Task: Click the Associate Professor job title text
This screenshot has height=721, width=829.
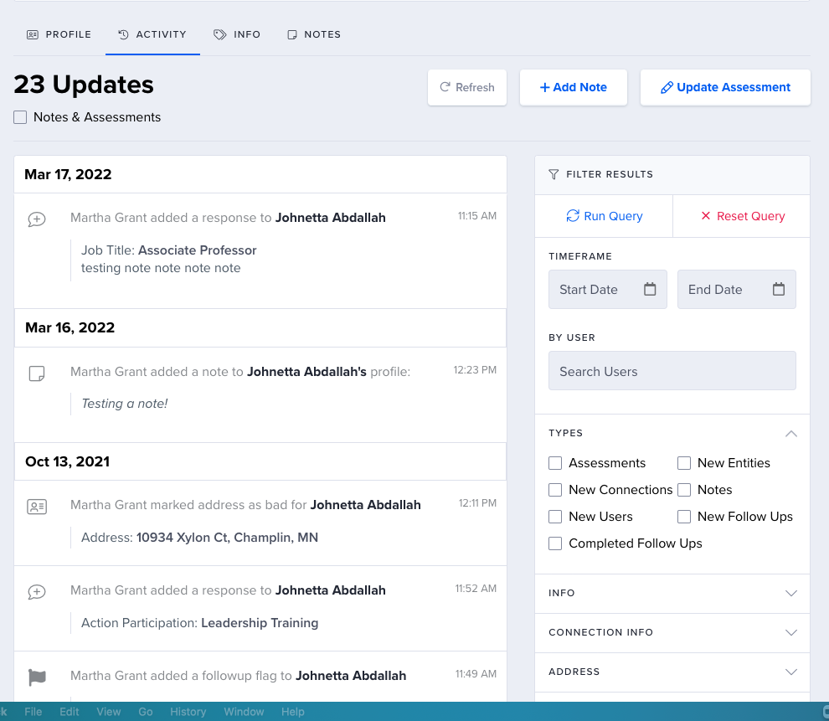Action: click(x=198, y=250)
